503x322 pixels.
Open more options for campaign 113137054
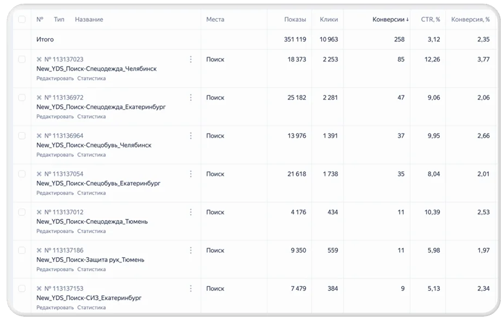tap(191, 174)
